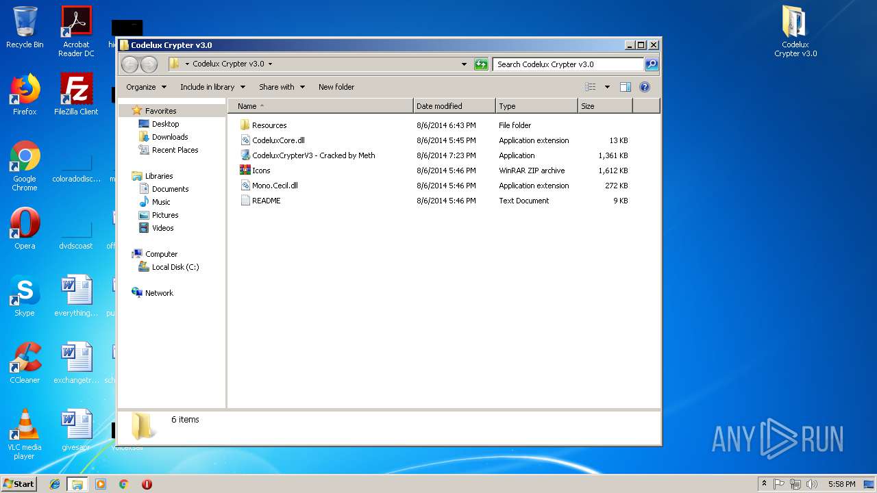
Task: Select Mono.Cecil.dll file name
Action: [x=275, y=186]
